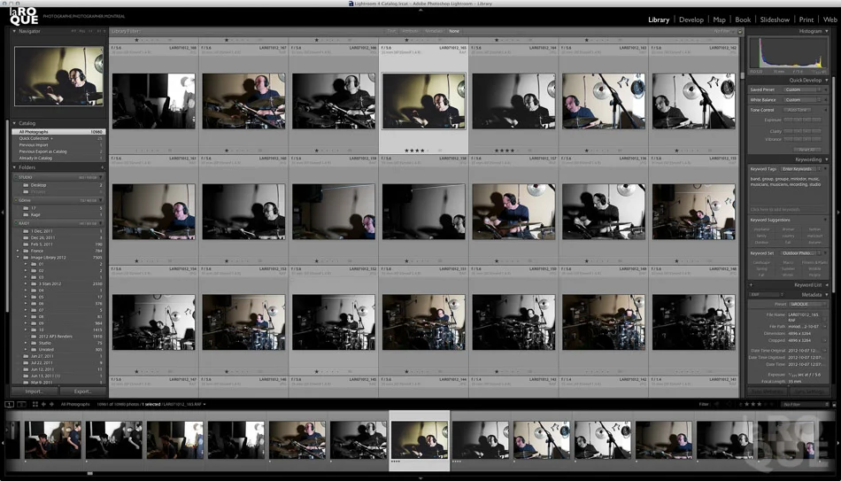Open the Print module
The height and width of the screenshot is (481, 841).
pos(806,19)
